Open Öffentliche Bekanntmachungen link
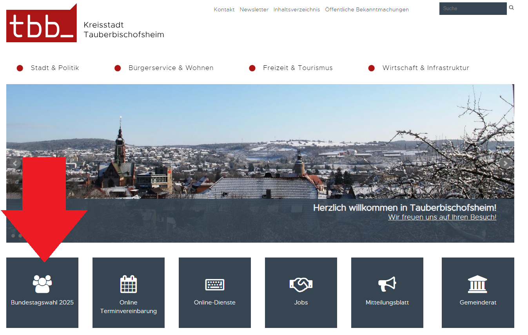 coord(367,10)
